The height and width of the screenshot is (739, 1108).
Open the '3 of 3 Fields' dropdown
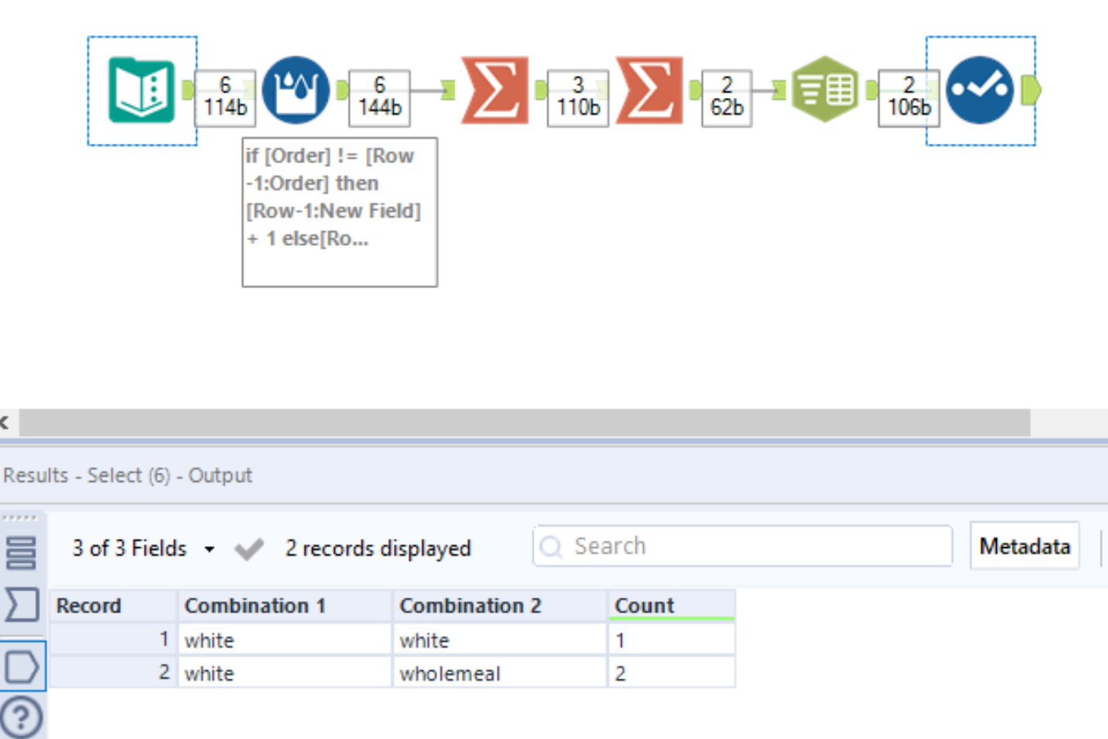click(x=131, y=548)
